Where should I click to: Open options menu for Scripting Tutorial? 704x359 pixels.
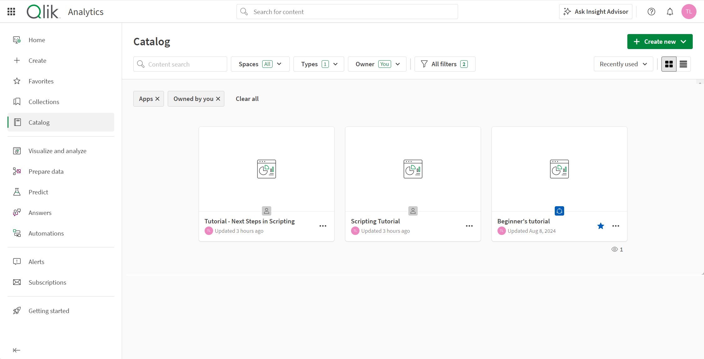pyautogui.click(x=469, y=226)
